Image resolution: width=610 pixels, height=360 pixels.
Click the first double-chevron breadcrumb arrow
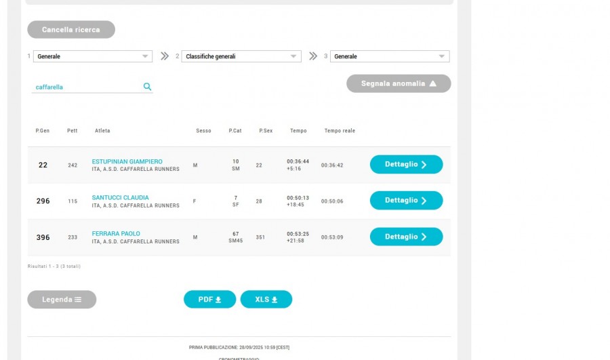[164, 56]
